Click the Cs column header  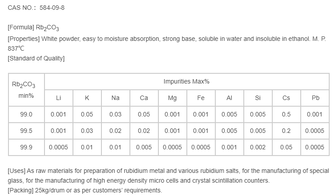(286, 98)
